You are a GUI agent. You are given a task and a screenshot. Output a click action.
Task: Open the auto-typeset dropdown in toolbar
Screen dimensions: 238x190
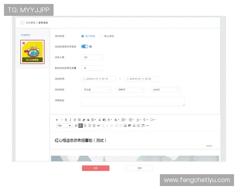click(x=93, y=120)
